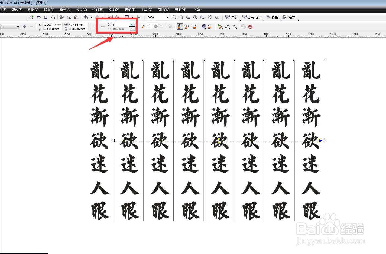
Task: Click the blend direction angle field
Action: [x=149, y=27]
